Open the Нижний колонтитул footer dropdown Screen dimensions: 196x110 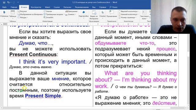pyautogui.click(x=128, y=14)
